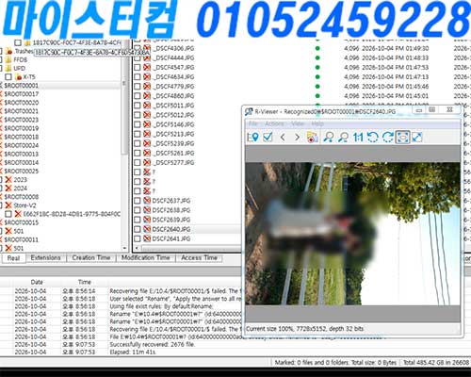Screen dimensions: 471x377
Task: Check the box for _DSCF5146.JPG
Action: [x=138, y=124]
